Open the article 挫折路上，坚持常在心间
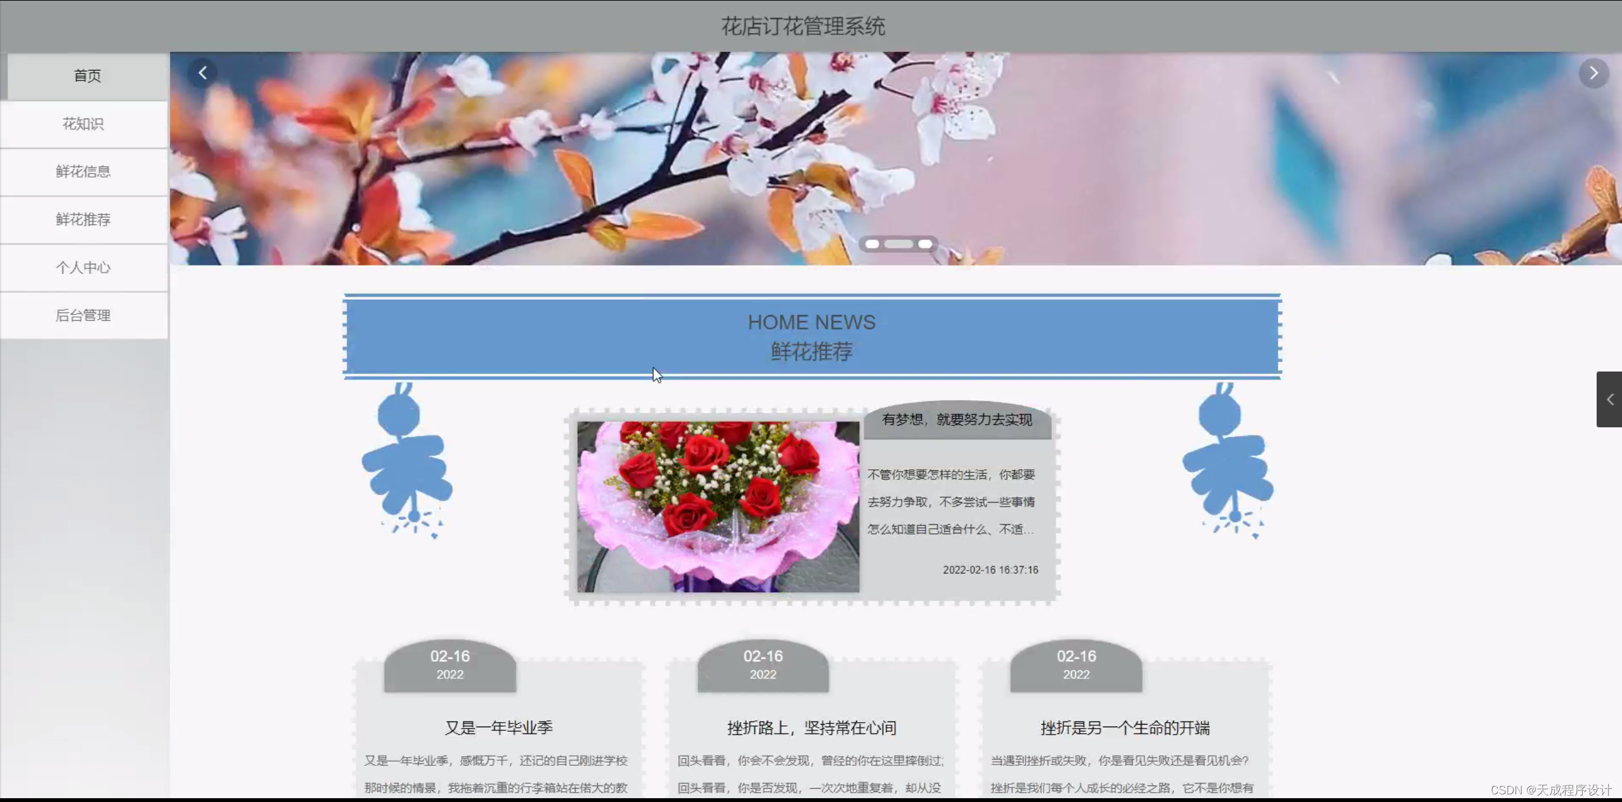 tap(810, 727)
